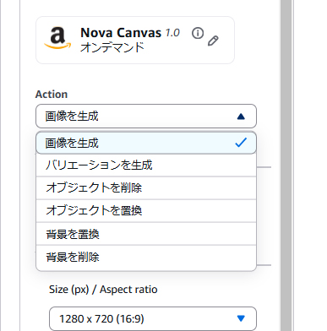This screenshot has width=327, height=331.
Task: Click the blue checkmark beside 画像を生成 in the list
Action: 241,143
